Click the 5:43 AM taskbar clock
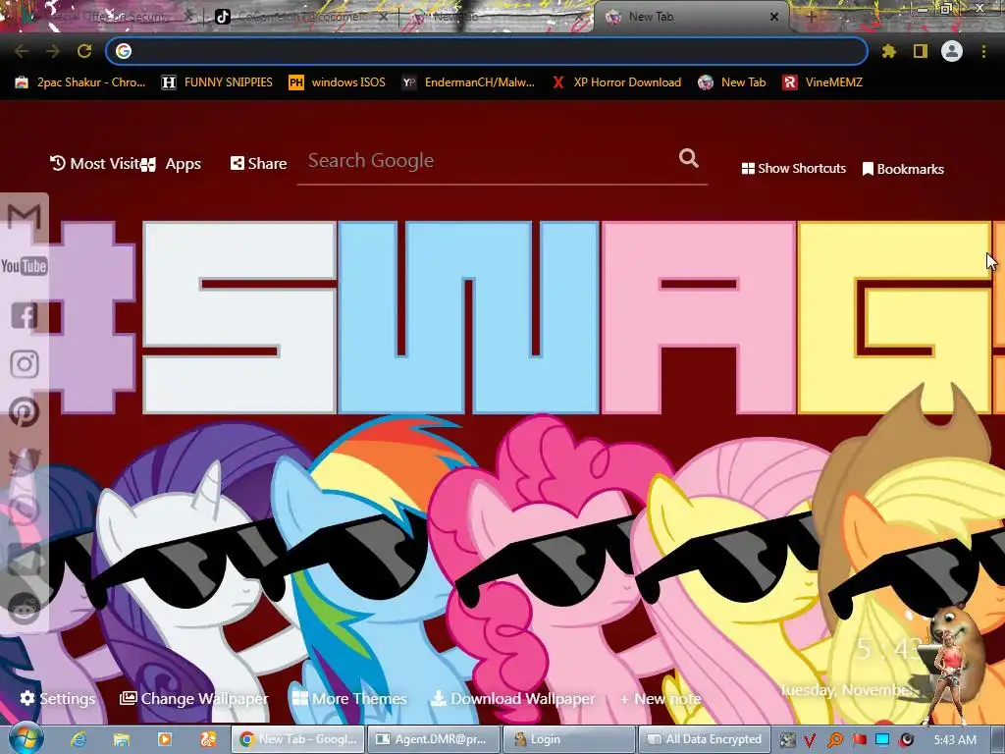Viewport: 1005px width, 754px height. tap(955, 740)
